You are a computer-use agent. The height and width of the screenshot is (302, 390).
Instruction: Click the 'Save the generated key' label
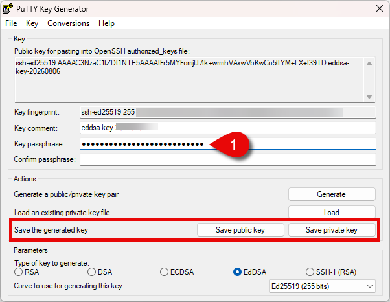[x=51, y=230]
